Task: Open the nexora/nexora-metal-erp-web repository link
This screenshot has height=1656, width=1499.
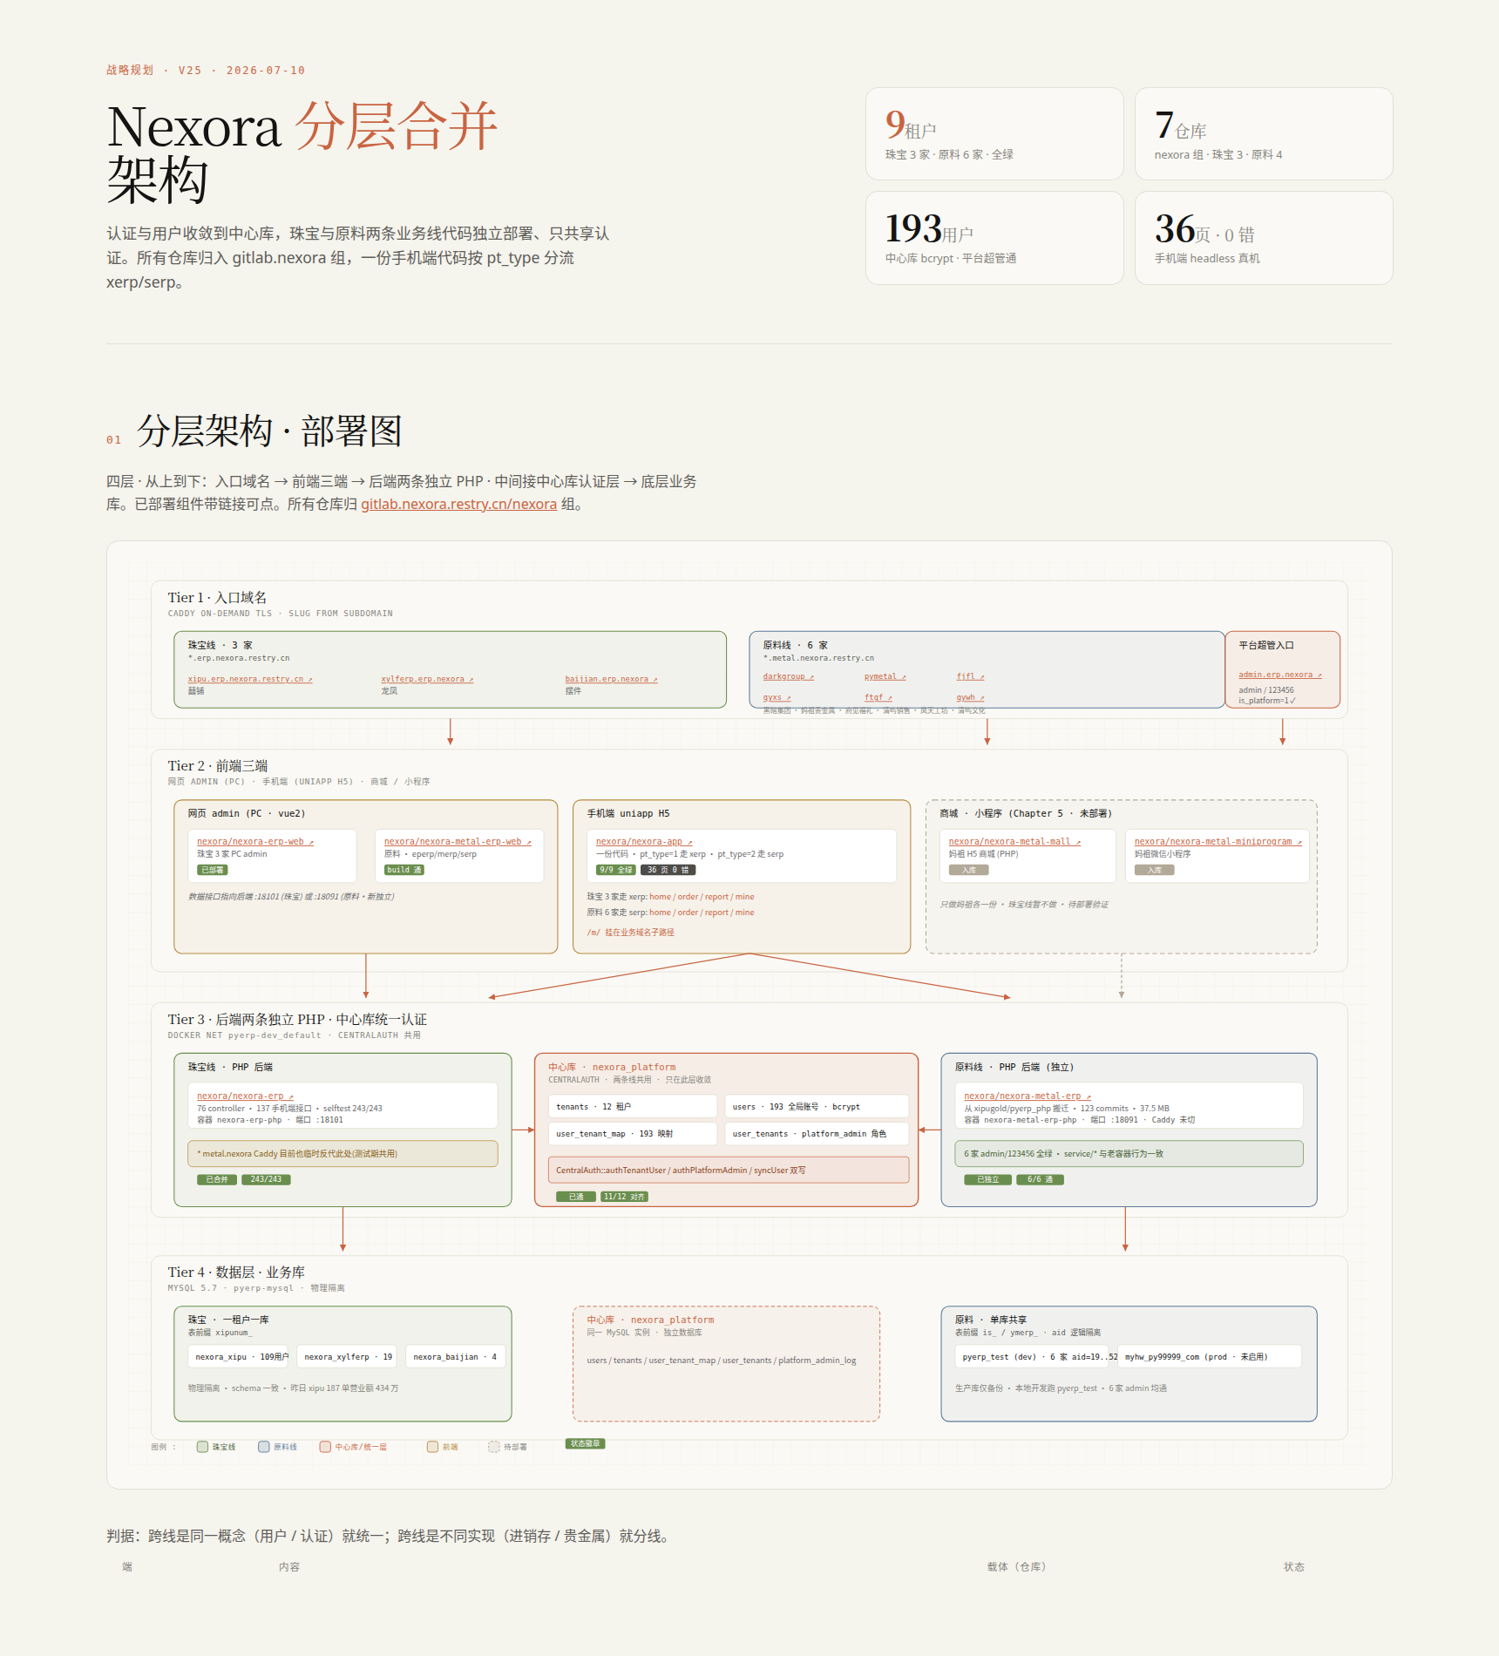Action: (x=458, y=842)
